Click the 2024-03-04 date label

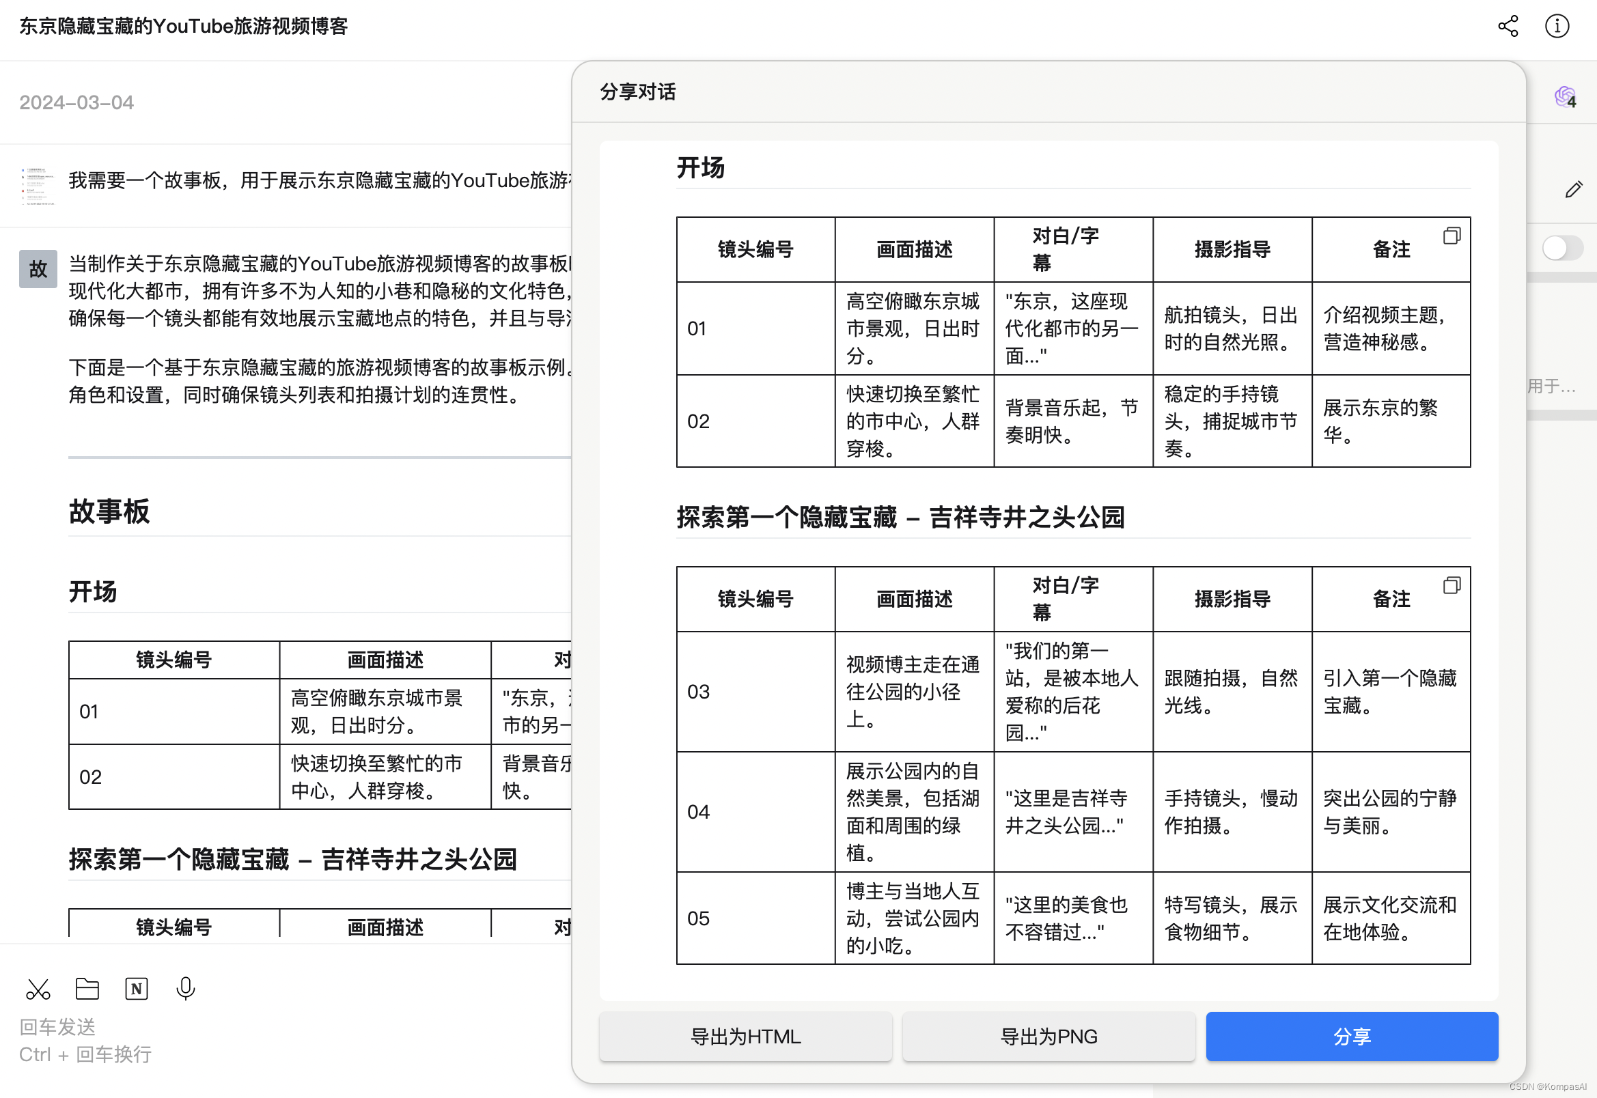click(x=77, y=102)
